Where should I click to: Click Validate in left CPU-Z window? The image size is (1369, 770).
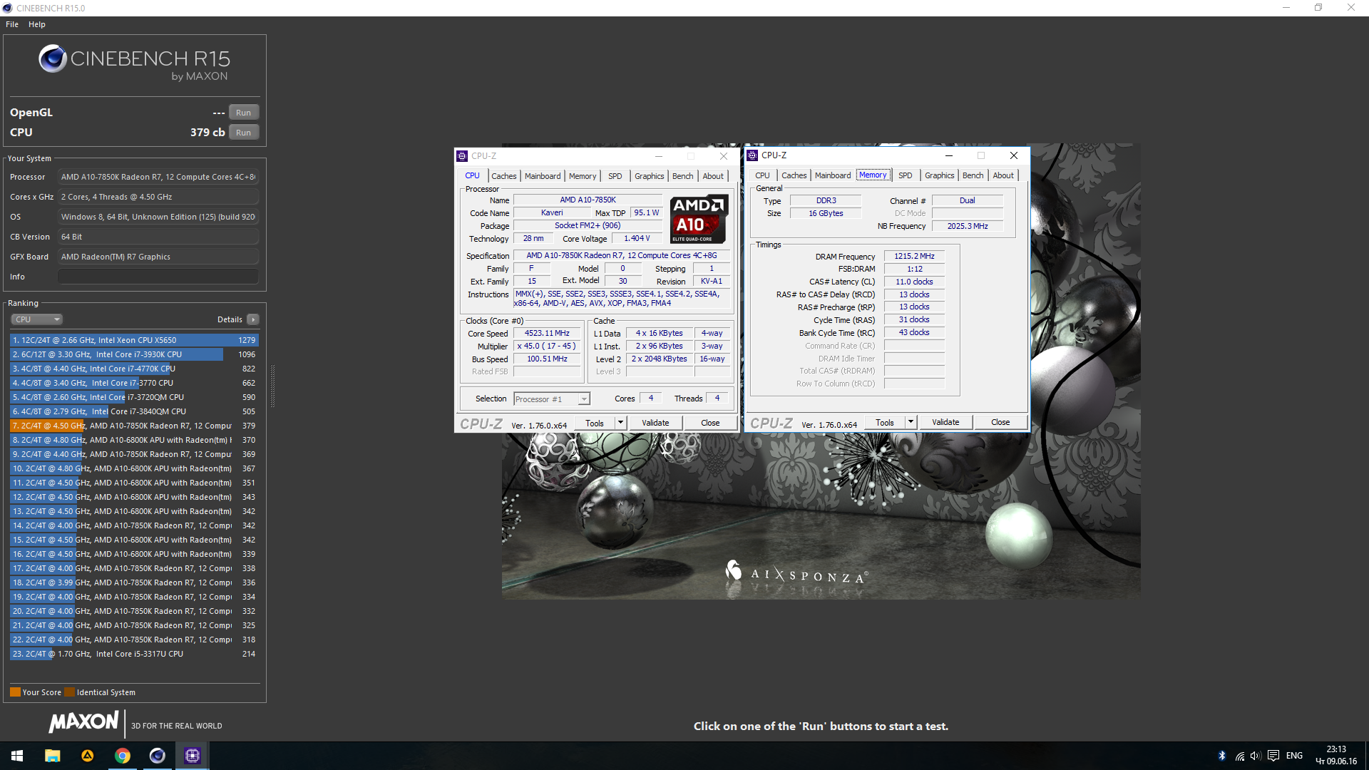655,423
